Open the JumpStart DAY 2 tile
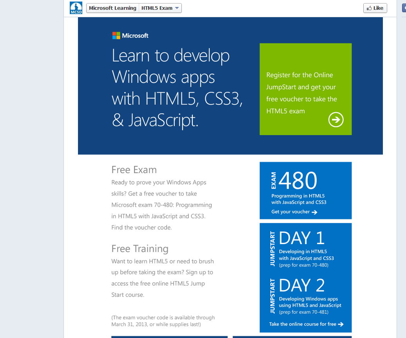Viewport: 406px width, 338px height. pos(306,296)
